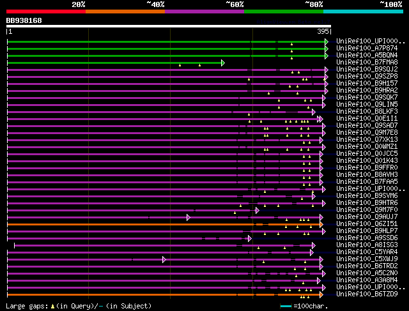Click the red 20% identity legend segment
The image size is (409, 311).
[x=46, y=11]
